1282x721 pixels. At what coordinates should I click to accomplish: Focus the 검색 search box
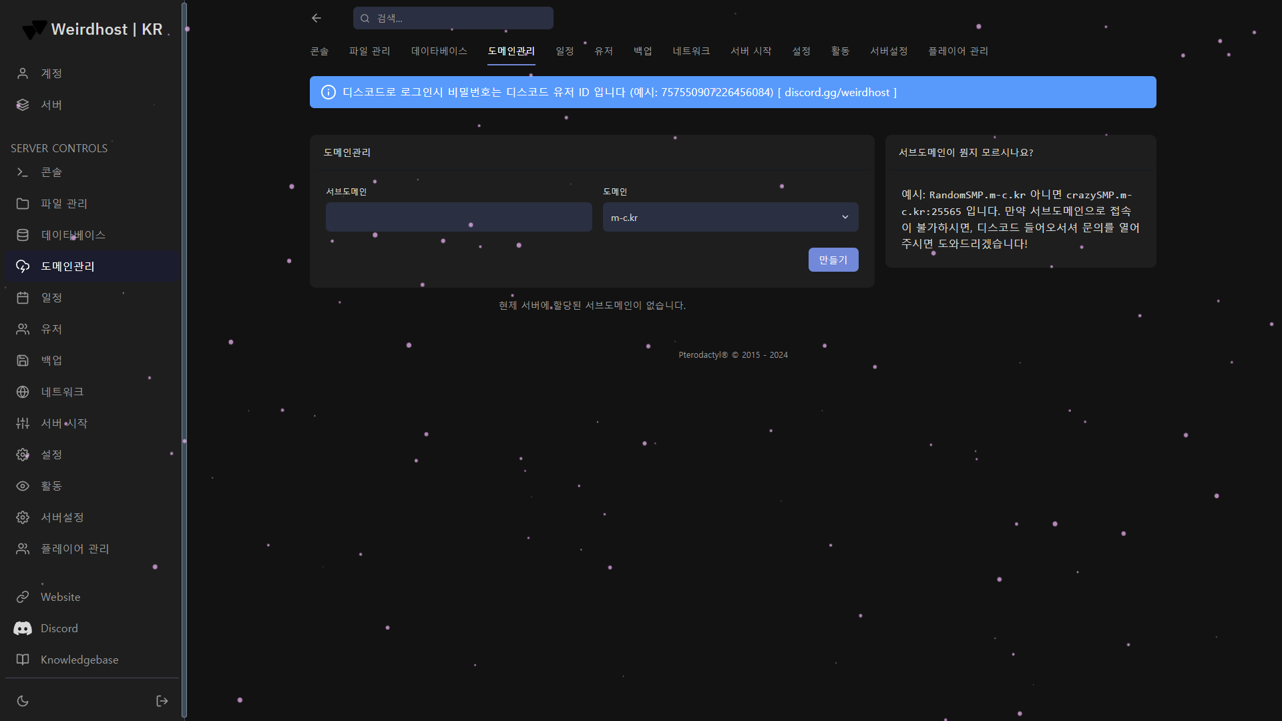[461, 18]
